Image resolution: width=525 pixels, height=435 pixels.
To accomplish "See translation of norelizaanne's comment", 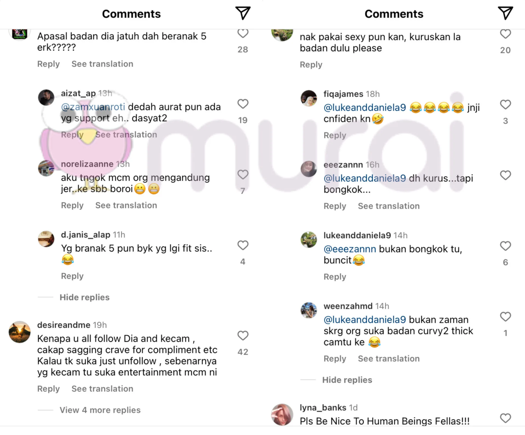I will 126,205.
